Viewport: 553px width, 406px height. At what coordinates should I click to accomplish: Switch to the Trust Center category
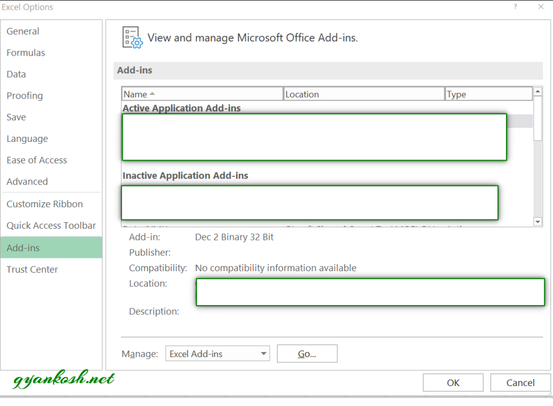pyautogui.click(x=32, y=269)
